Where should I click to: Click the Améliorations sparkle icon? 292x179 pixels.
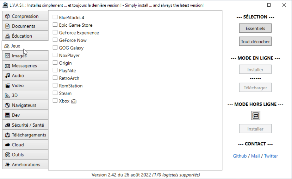7,165
